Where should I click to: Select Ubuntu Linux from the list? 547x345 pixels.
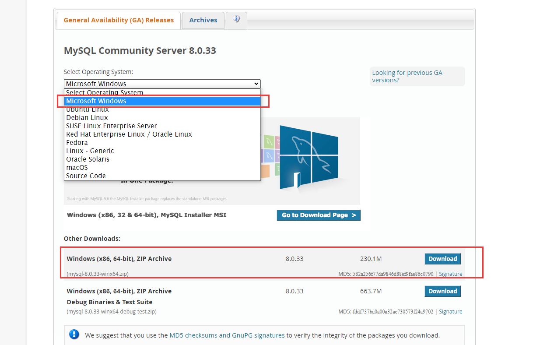pos(162,109)
